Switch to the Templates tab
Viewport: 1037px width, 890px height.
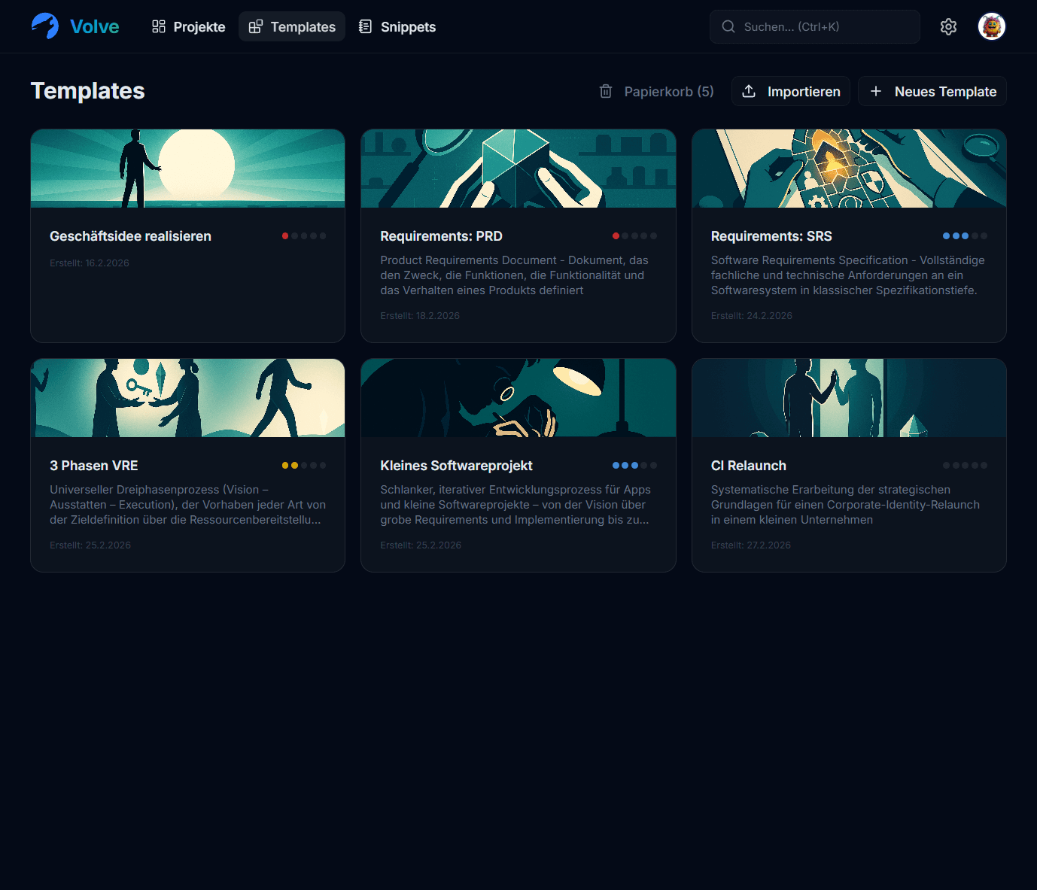292,27
